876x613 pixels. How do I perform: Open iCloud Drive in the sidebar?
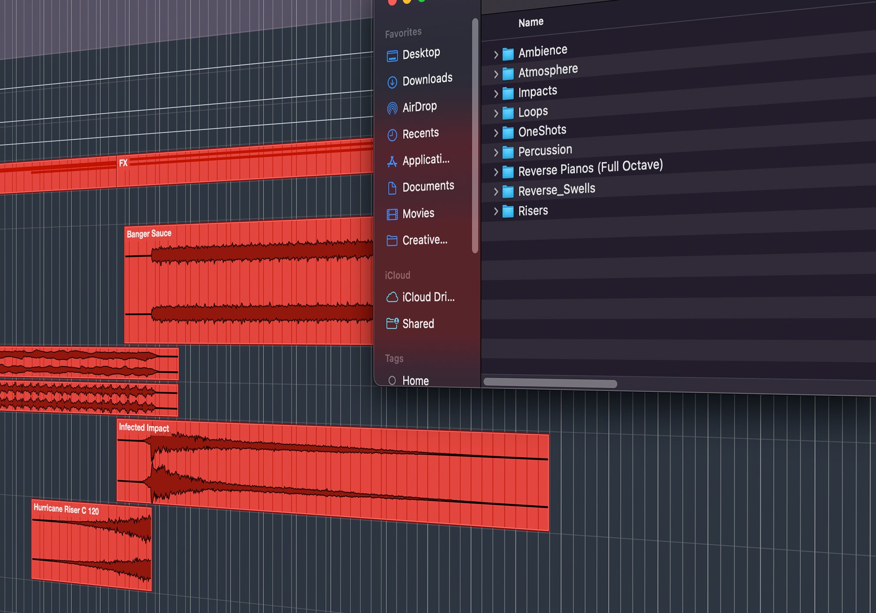pyautogui.click(x=428, y=297)
